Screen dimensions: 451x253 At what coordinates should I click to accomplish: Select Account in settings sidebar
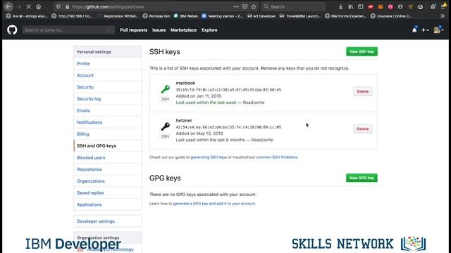click(108, 75)
